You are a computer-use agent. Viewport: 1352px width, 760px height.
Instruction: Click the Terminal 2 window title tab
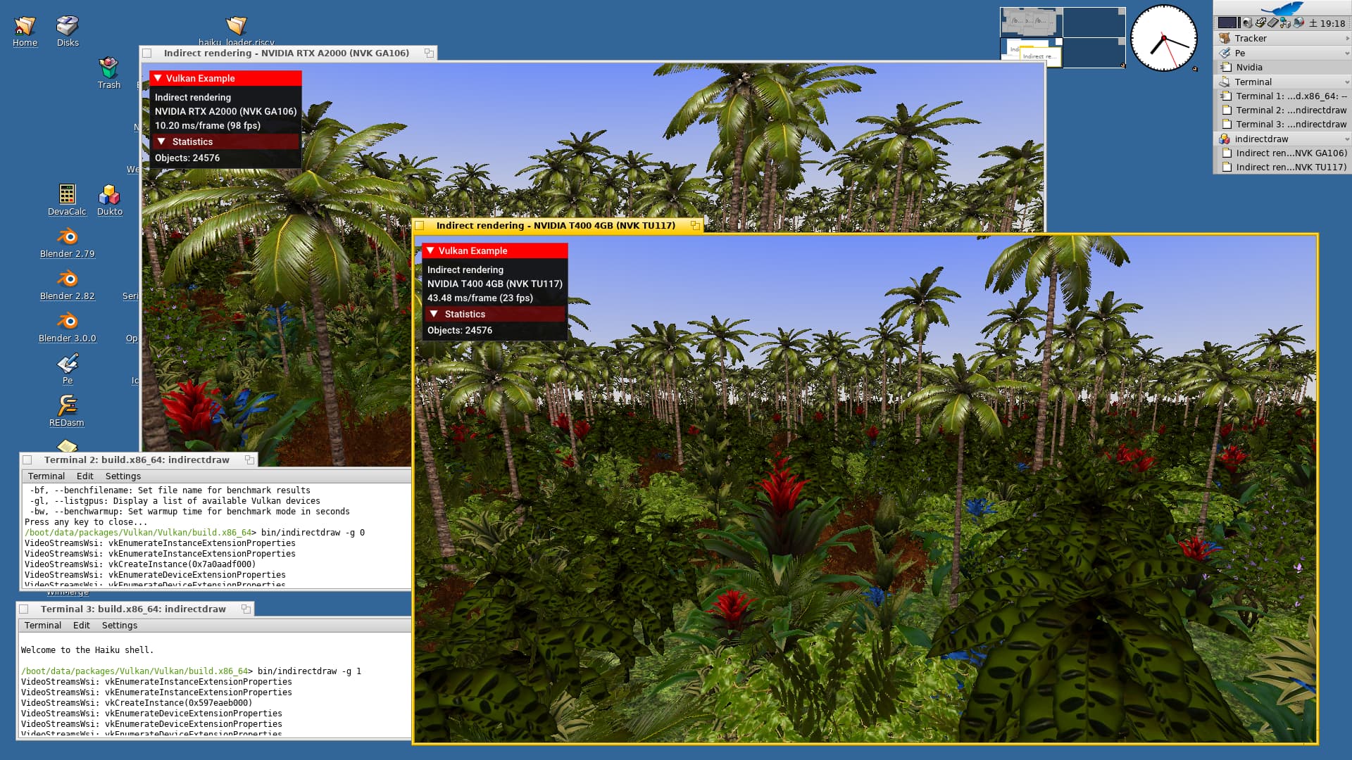(x=137, y=460)
